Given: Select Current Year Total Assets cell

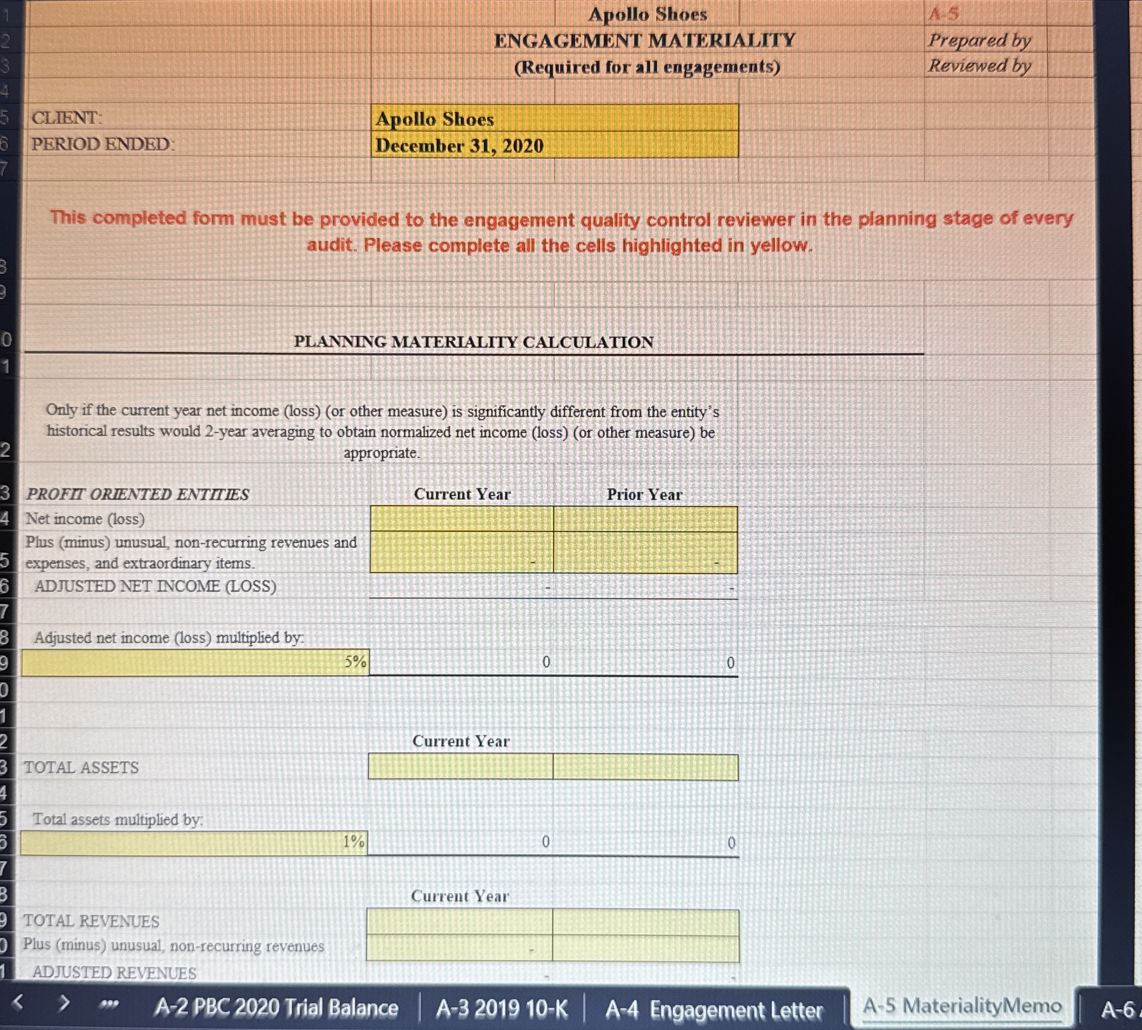Looking at the screenshot, I should (460, 767).
